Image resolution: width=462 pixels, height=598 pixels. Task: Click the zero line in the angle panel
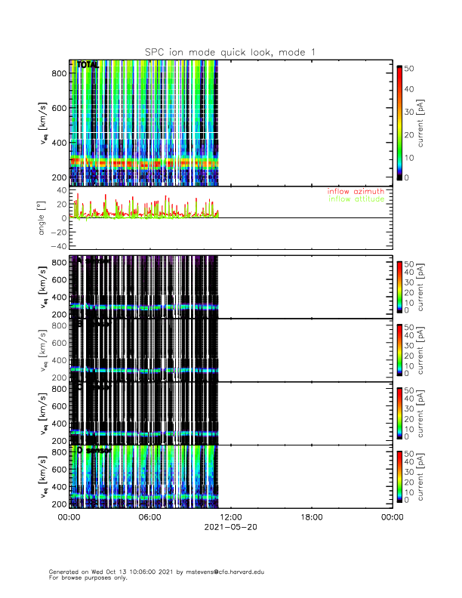pos(302,218)
